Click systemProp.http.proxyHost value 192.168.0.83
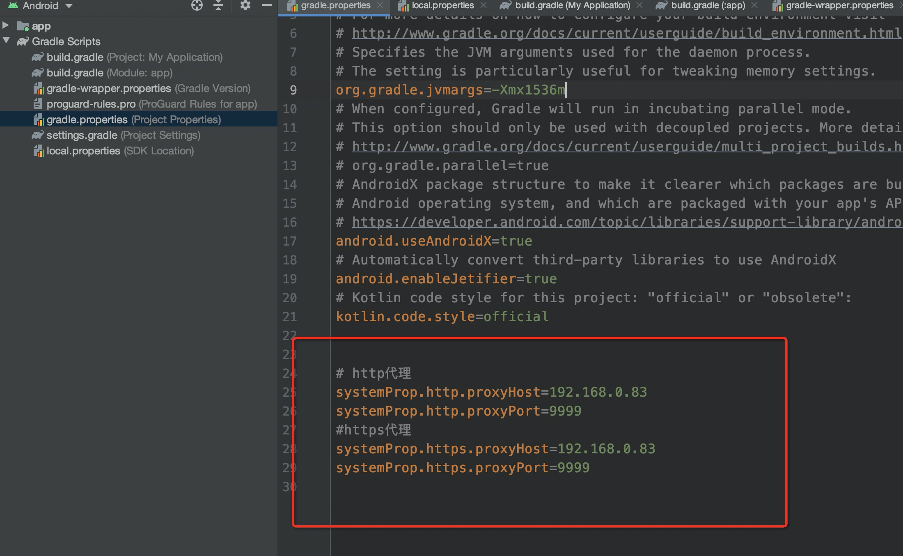This screenshot has height=556, width=903. (598, 392)
